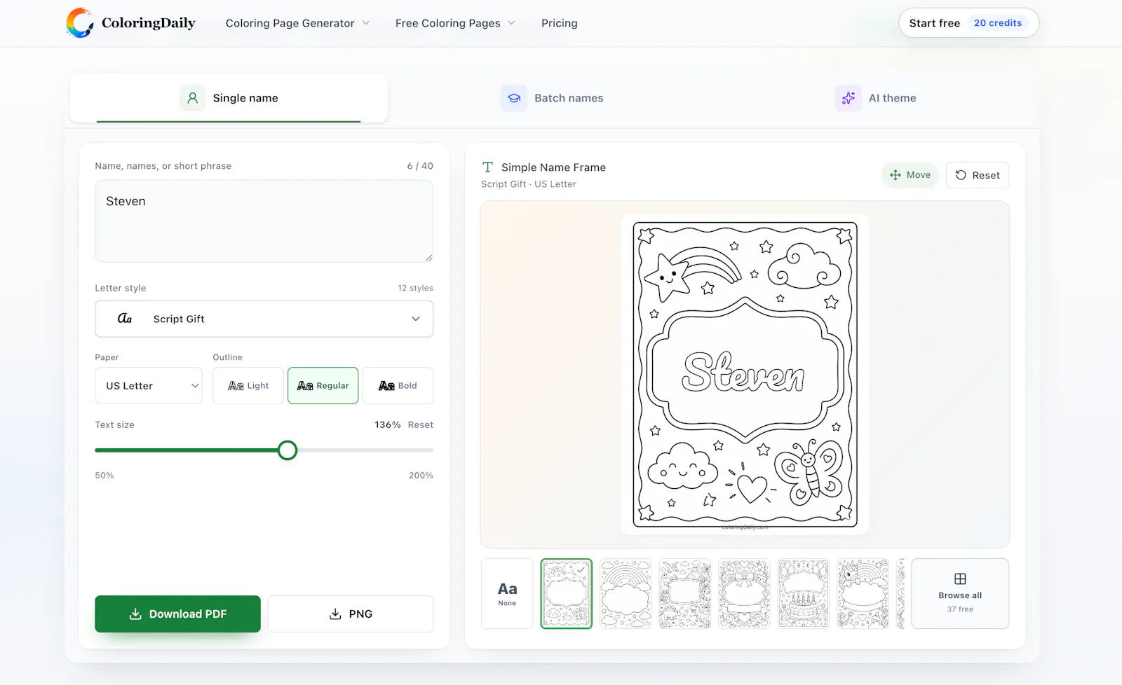Click the Script Gift · US Letter subtitle
The width and height of the screenshot is (1122, 685).
tap(529, 184)
